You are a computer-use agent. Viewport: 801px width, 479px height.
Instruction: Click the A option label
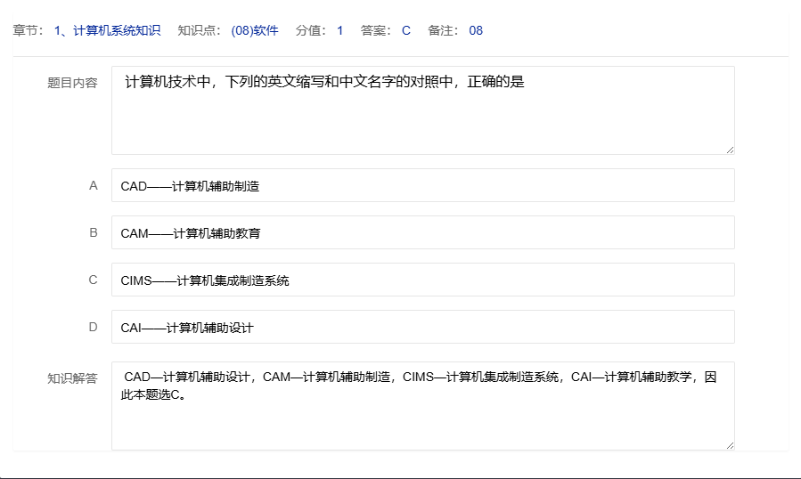[93, 186]
